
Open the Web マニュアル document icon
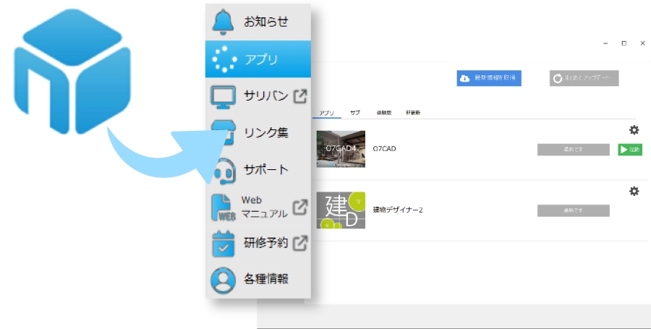tap(224, 207)
